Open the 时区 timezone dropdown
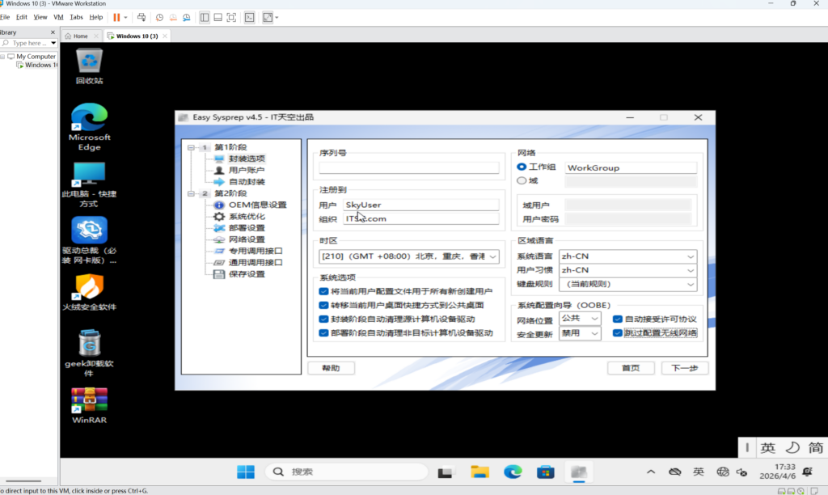 tap(409, 256)
